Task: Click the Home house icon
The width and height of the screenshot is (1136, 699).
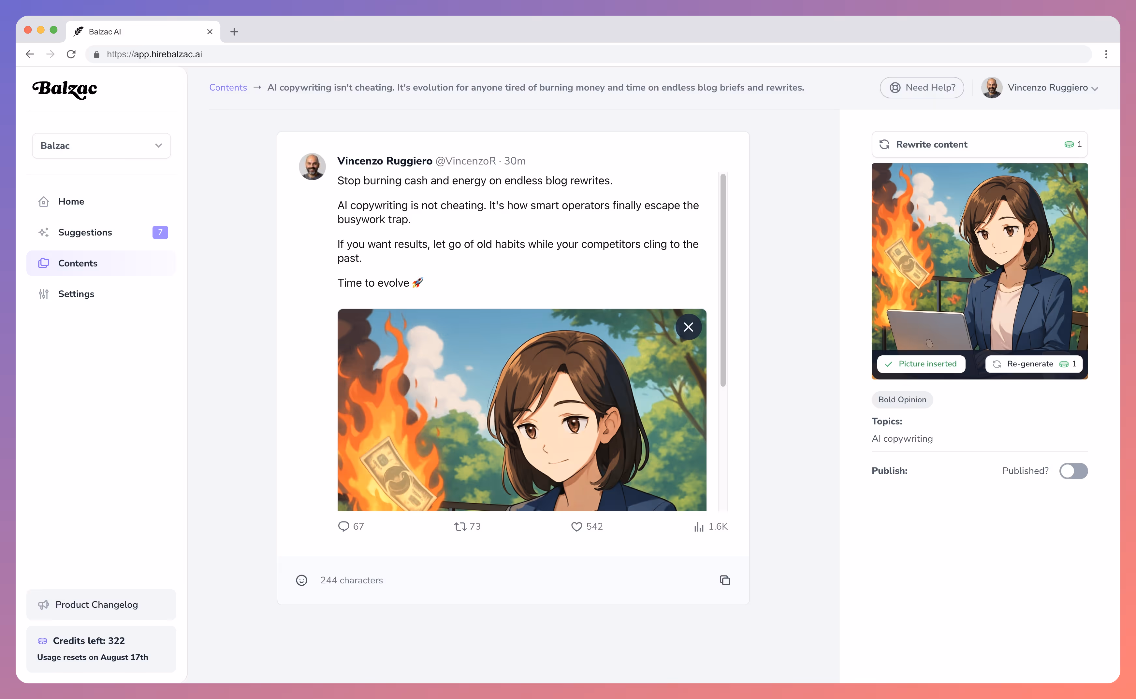Action: 43,202
